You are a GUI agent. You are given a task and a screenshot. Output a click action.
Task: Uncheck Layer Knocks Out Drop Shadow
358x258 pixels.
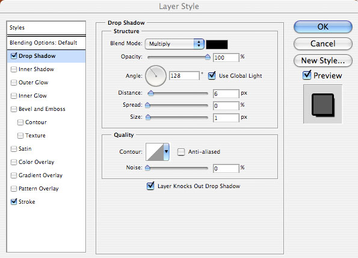click(150, 186)
